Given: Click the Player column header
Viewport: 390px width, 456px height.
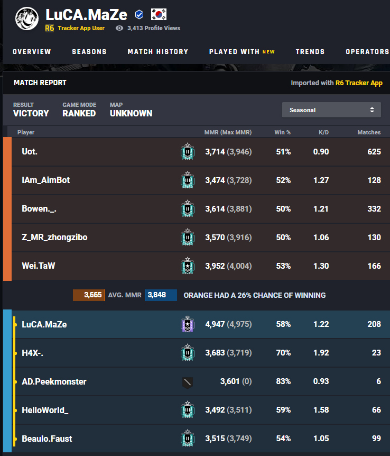Looking at the screenshot, I should (x=26, y=132).
